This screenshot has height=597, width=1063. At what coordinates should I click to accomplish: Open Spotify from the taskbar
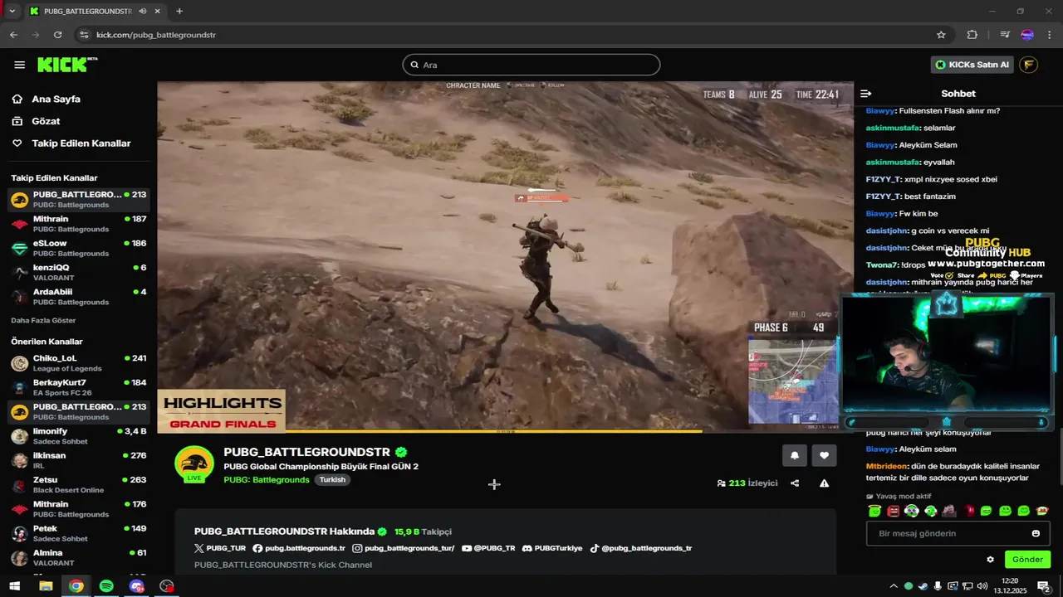click(x=106, y=586)
